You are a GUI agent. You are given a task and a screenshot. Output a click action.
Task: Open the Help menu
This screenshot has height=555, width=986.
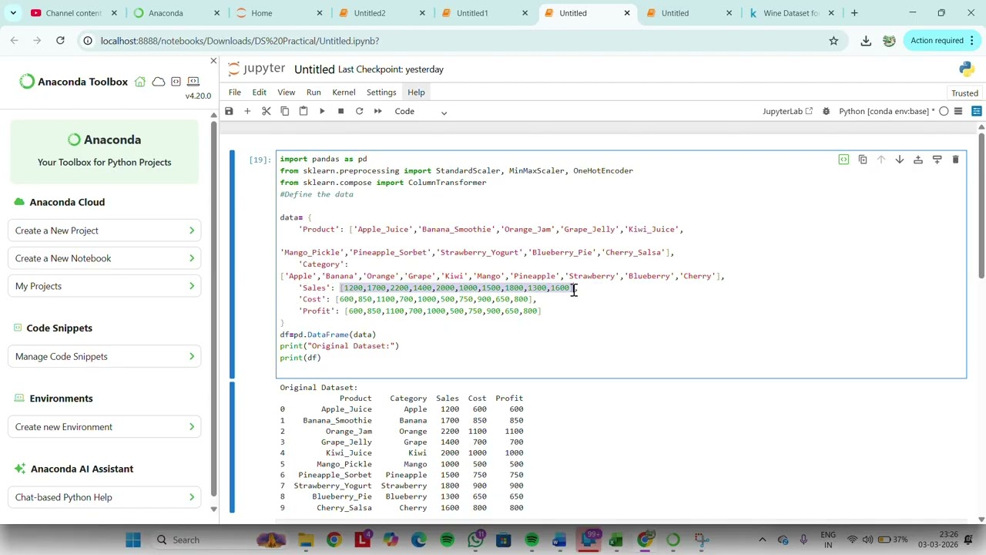coord(416,92)
